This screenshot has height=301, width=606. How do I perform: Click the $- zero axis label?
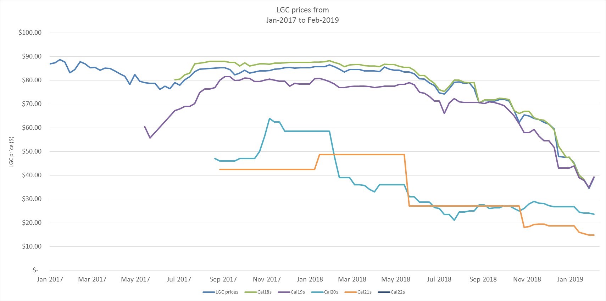click(35, 270)
